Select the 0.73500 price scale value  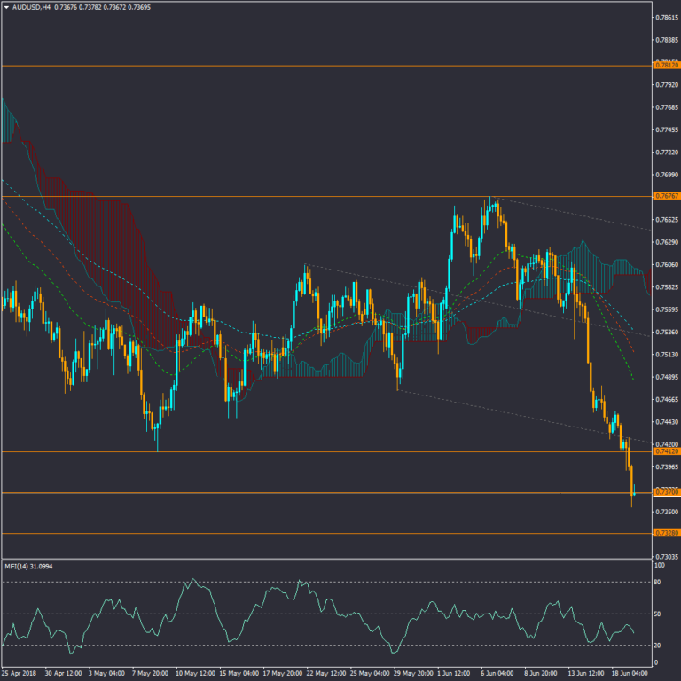pyautogui.click(x=667, y=512)
